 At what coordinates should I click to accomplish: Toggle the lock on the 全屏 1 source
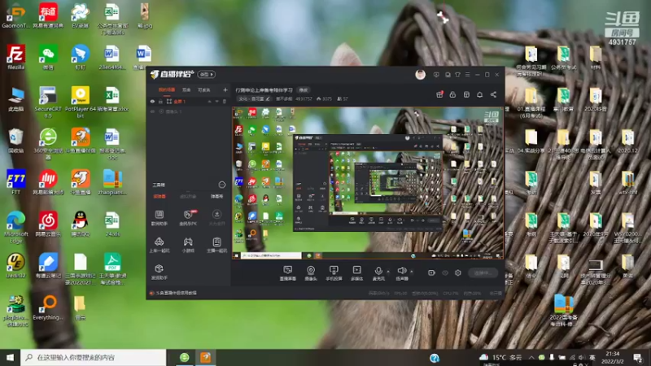point(160,101)
